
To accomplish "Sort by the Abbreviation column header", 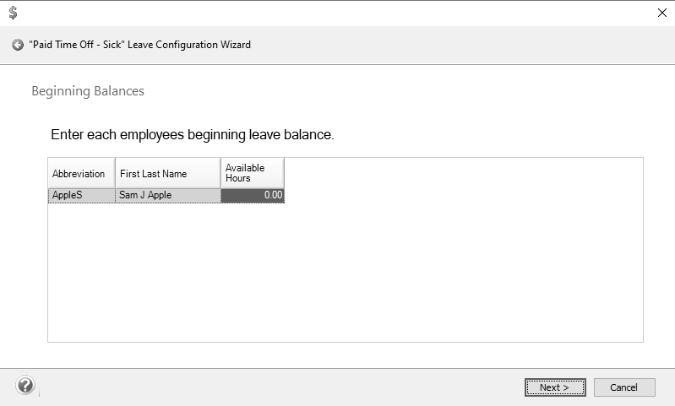I will click(x=80, y=173).
